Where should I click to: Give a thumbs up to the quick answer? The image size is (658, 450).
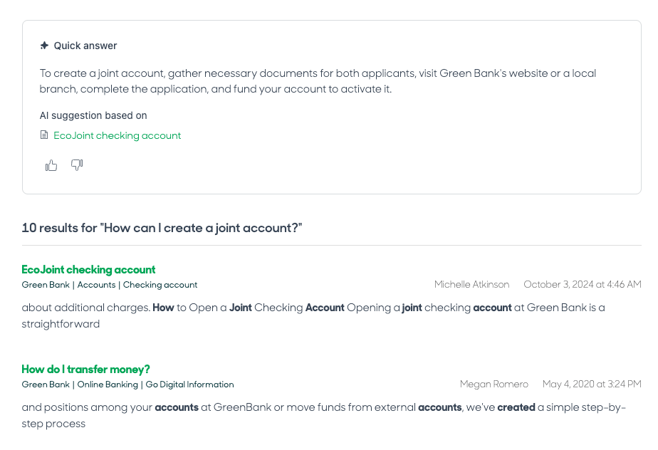51,164
